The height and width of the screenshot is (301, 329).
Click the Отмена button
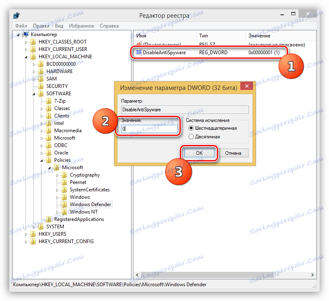click(233, 153)
